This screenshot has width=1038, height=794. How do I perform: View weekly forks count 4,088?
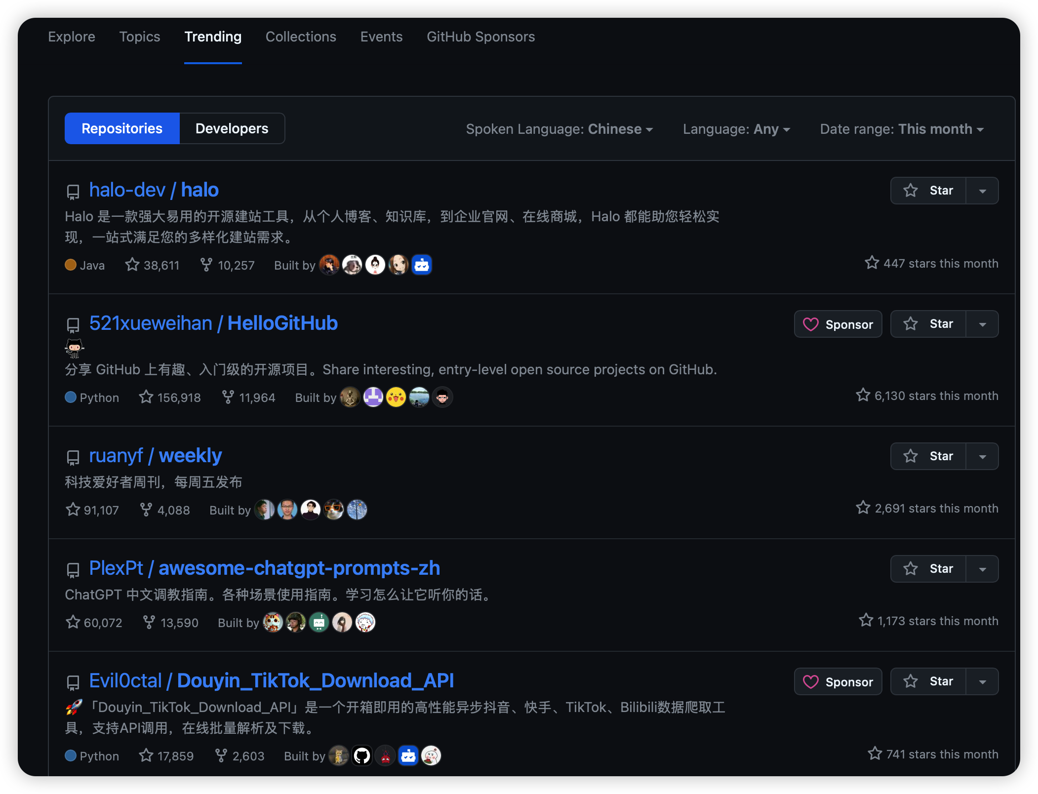pos(164,510)
